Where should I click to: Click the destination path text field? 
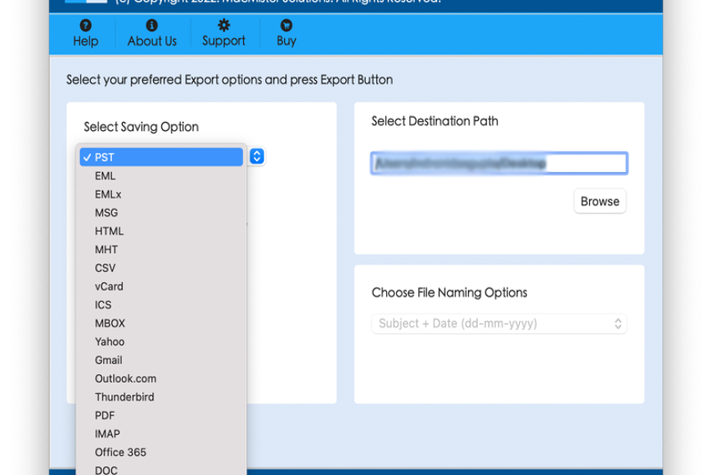498,163
